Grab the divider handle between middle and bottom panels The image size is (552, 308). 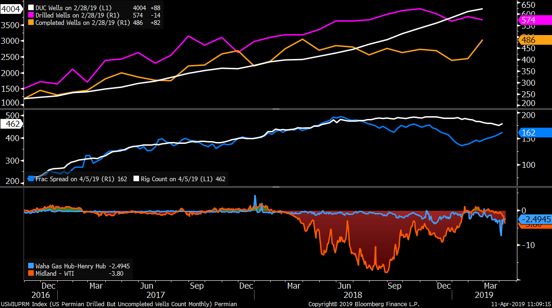tap(276, 187)
